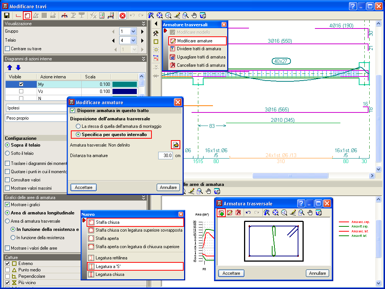The height and width of the screenshot is (289, 385).
Task: Open the Telaio dropdown
Action: tap(133, 40)
